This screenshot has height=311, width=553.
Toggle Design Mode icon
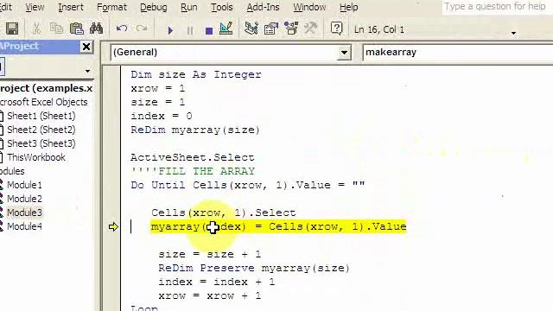(x=226, y=29)
